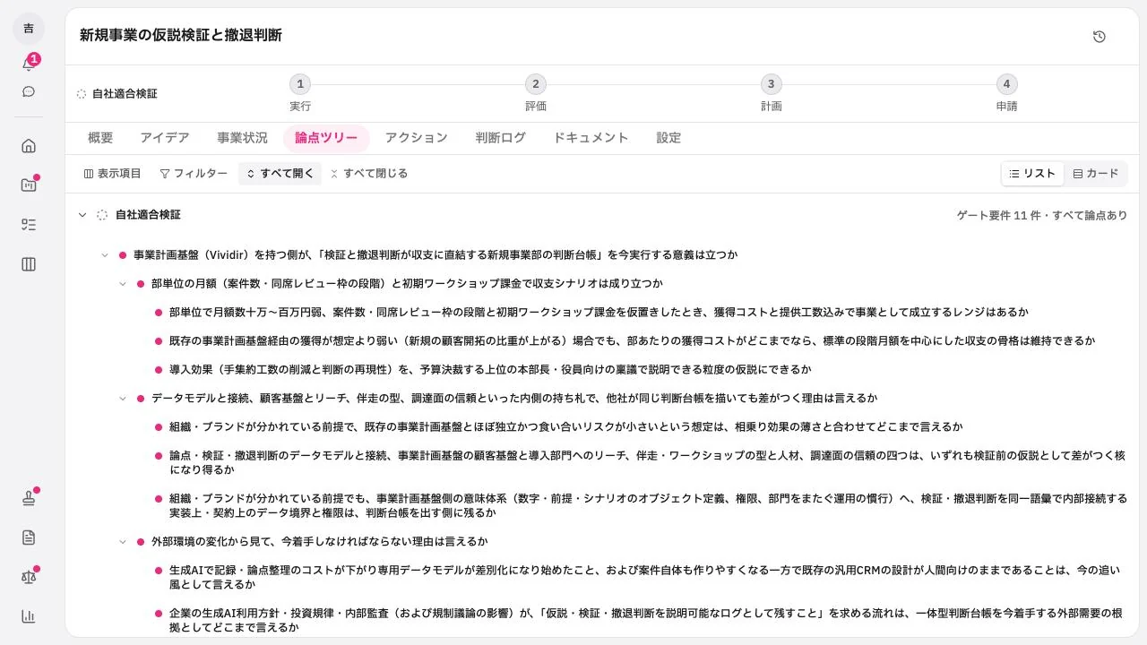Open the balance scale icon in sidebar
1147x645 pixels.
pyautogui.click(x=29, y=577)
